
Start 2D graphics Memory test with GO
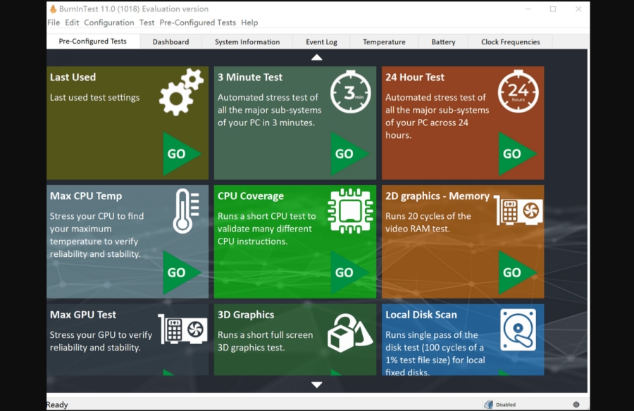click(x=517, y=272)
